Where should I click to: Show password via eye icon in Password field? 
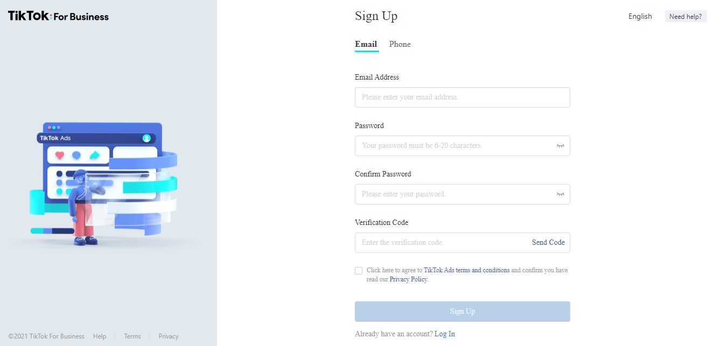(x=561, y=146)
